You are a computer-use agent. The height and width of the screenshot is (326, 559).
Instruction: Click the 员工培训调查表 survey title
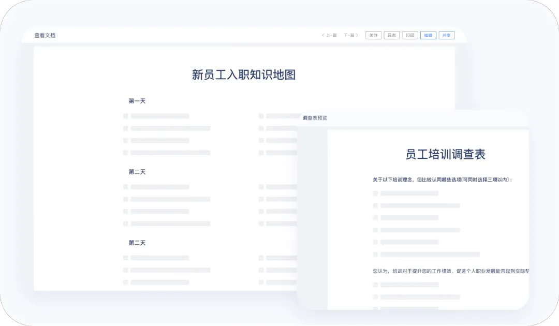(x=445, y=154)
